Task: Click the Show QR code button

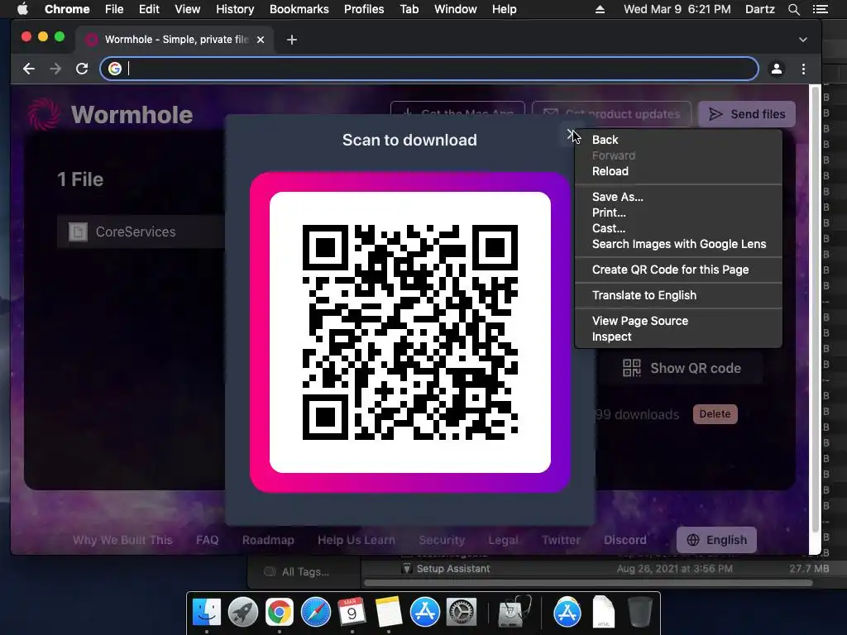Action: 682,368
